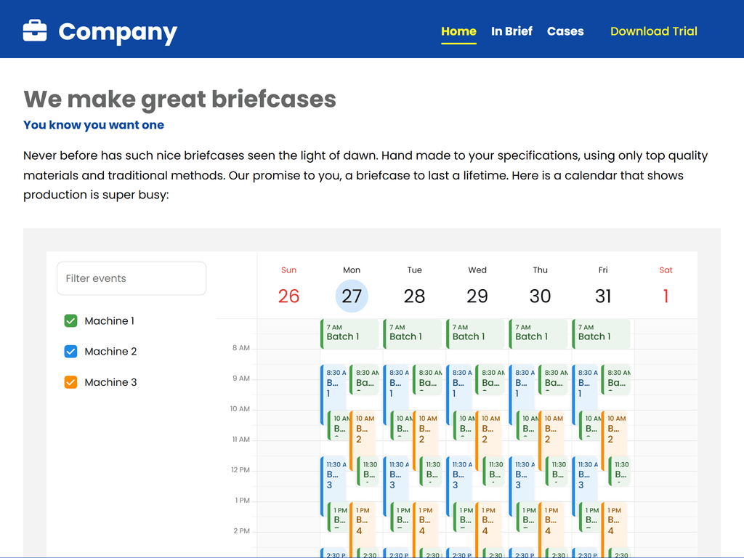
Task: Open the Cases navigation link
Action: (x=565, y=31)
